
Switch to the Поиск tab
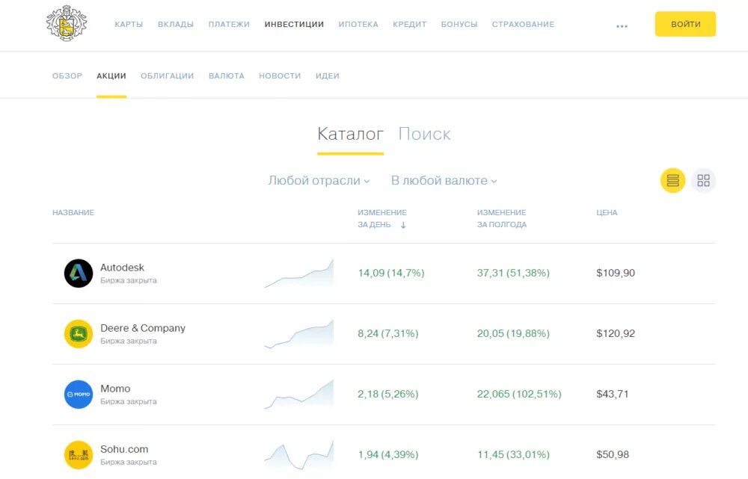(x=424, y=135)
